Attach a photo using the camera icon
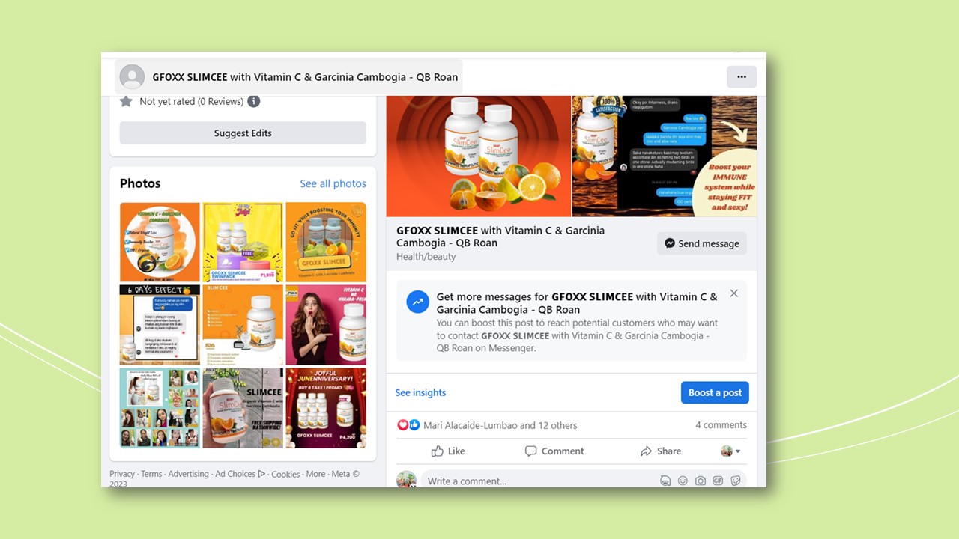 pos(701,481)
